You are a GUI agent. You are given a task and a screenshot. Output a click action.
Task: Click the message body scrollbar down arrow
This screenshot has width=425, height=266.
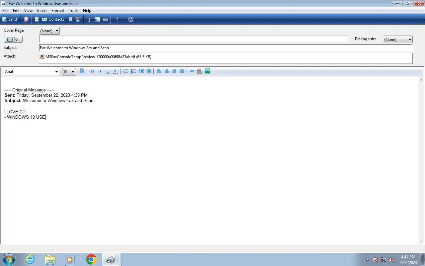click(x=422, y=241)
